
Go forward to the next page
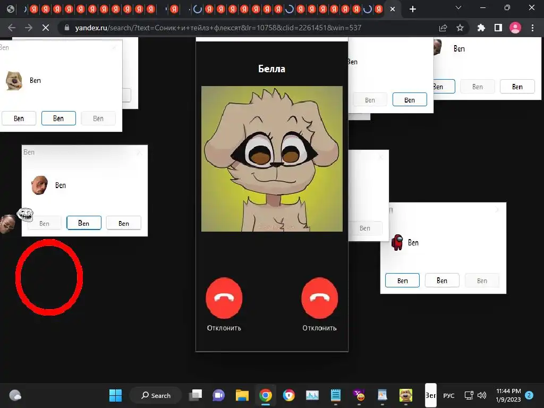coord(29,28)
